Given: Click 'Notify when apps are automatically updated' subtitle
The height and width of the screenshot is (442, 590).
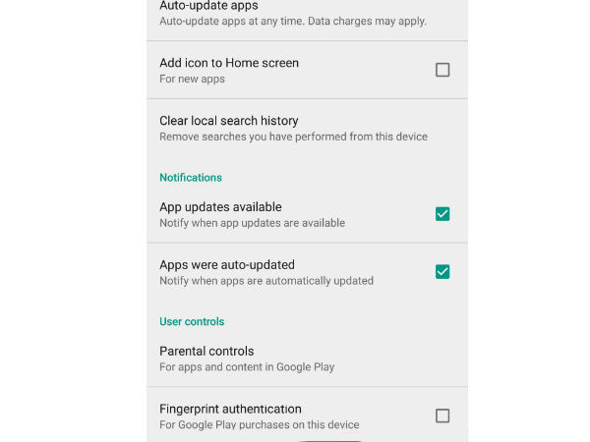Looking at the screenshot, I should point(265,281).
